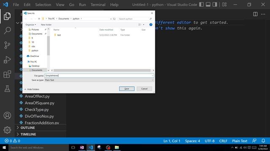Select the test folder in file list

tap(59, 35)
